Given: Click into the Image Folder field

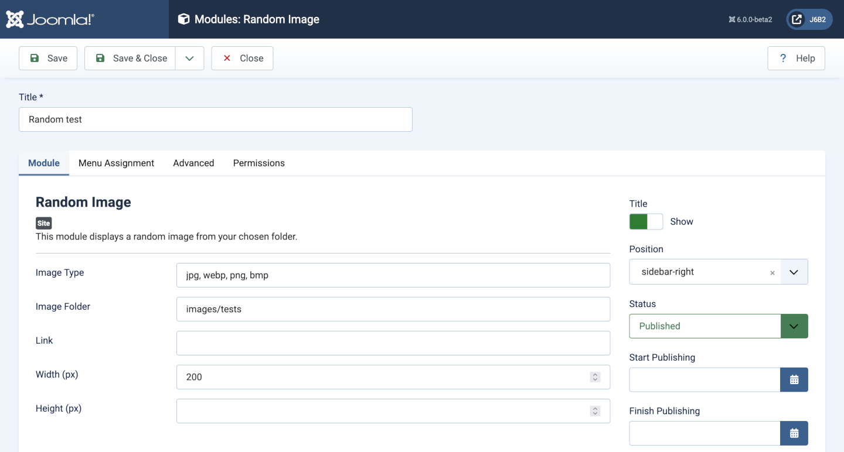Looking at the screenshot, I should (x=393, y=309).
